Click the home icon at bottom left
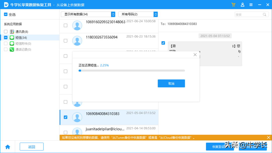 tap(8, 146)
